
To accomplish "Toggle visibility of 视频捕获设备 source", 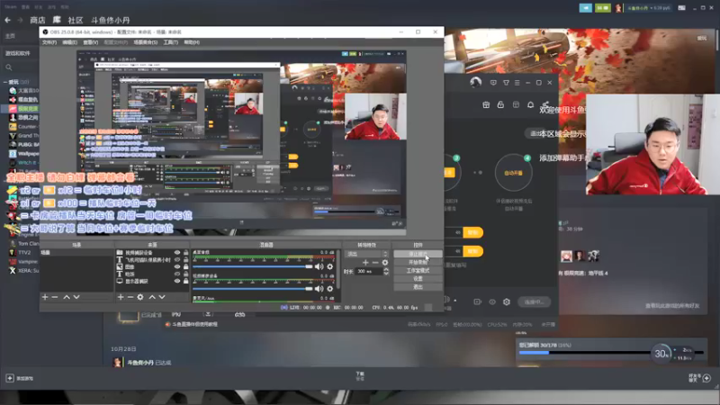I will [x=177, y=253].
